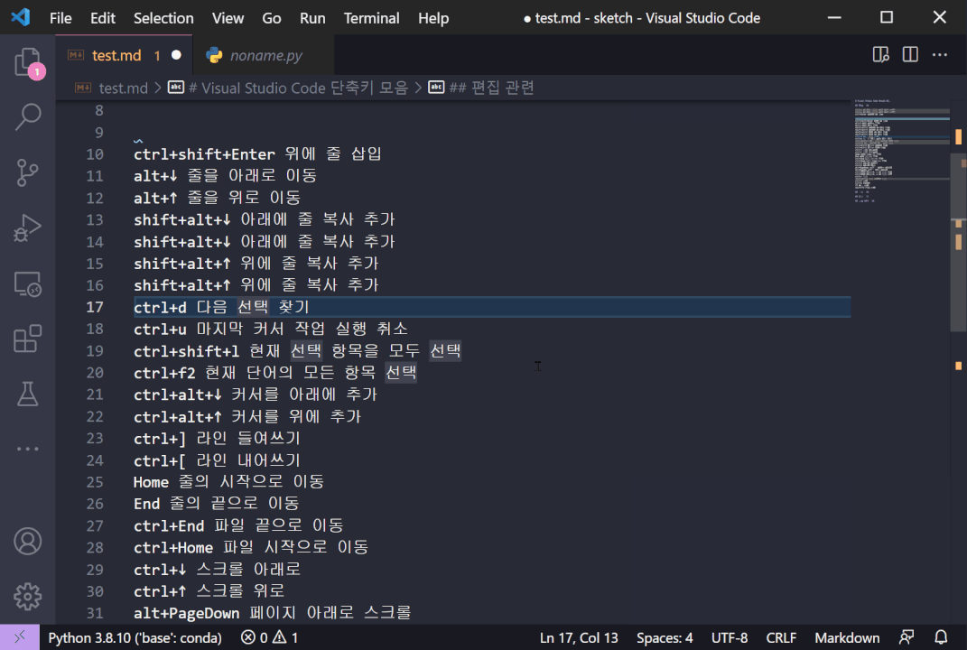
Task: Click the minimap code overview
Action: pos(901,151)
